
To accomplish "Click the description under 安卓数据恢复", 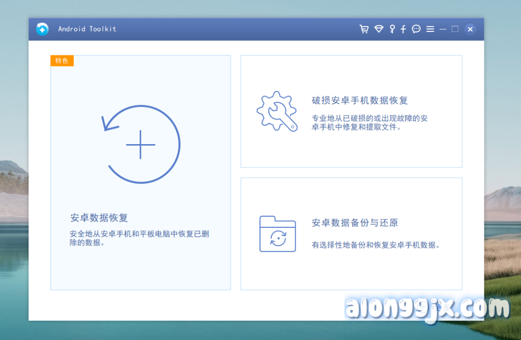I will (x=139, y=239).
